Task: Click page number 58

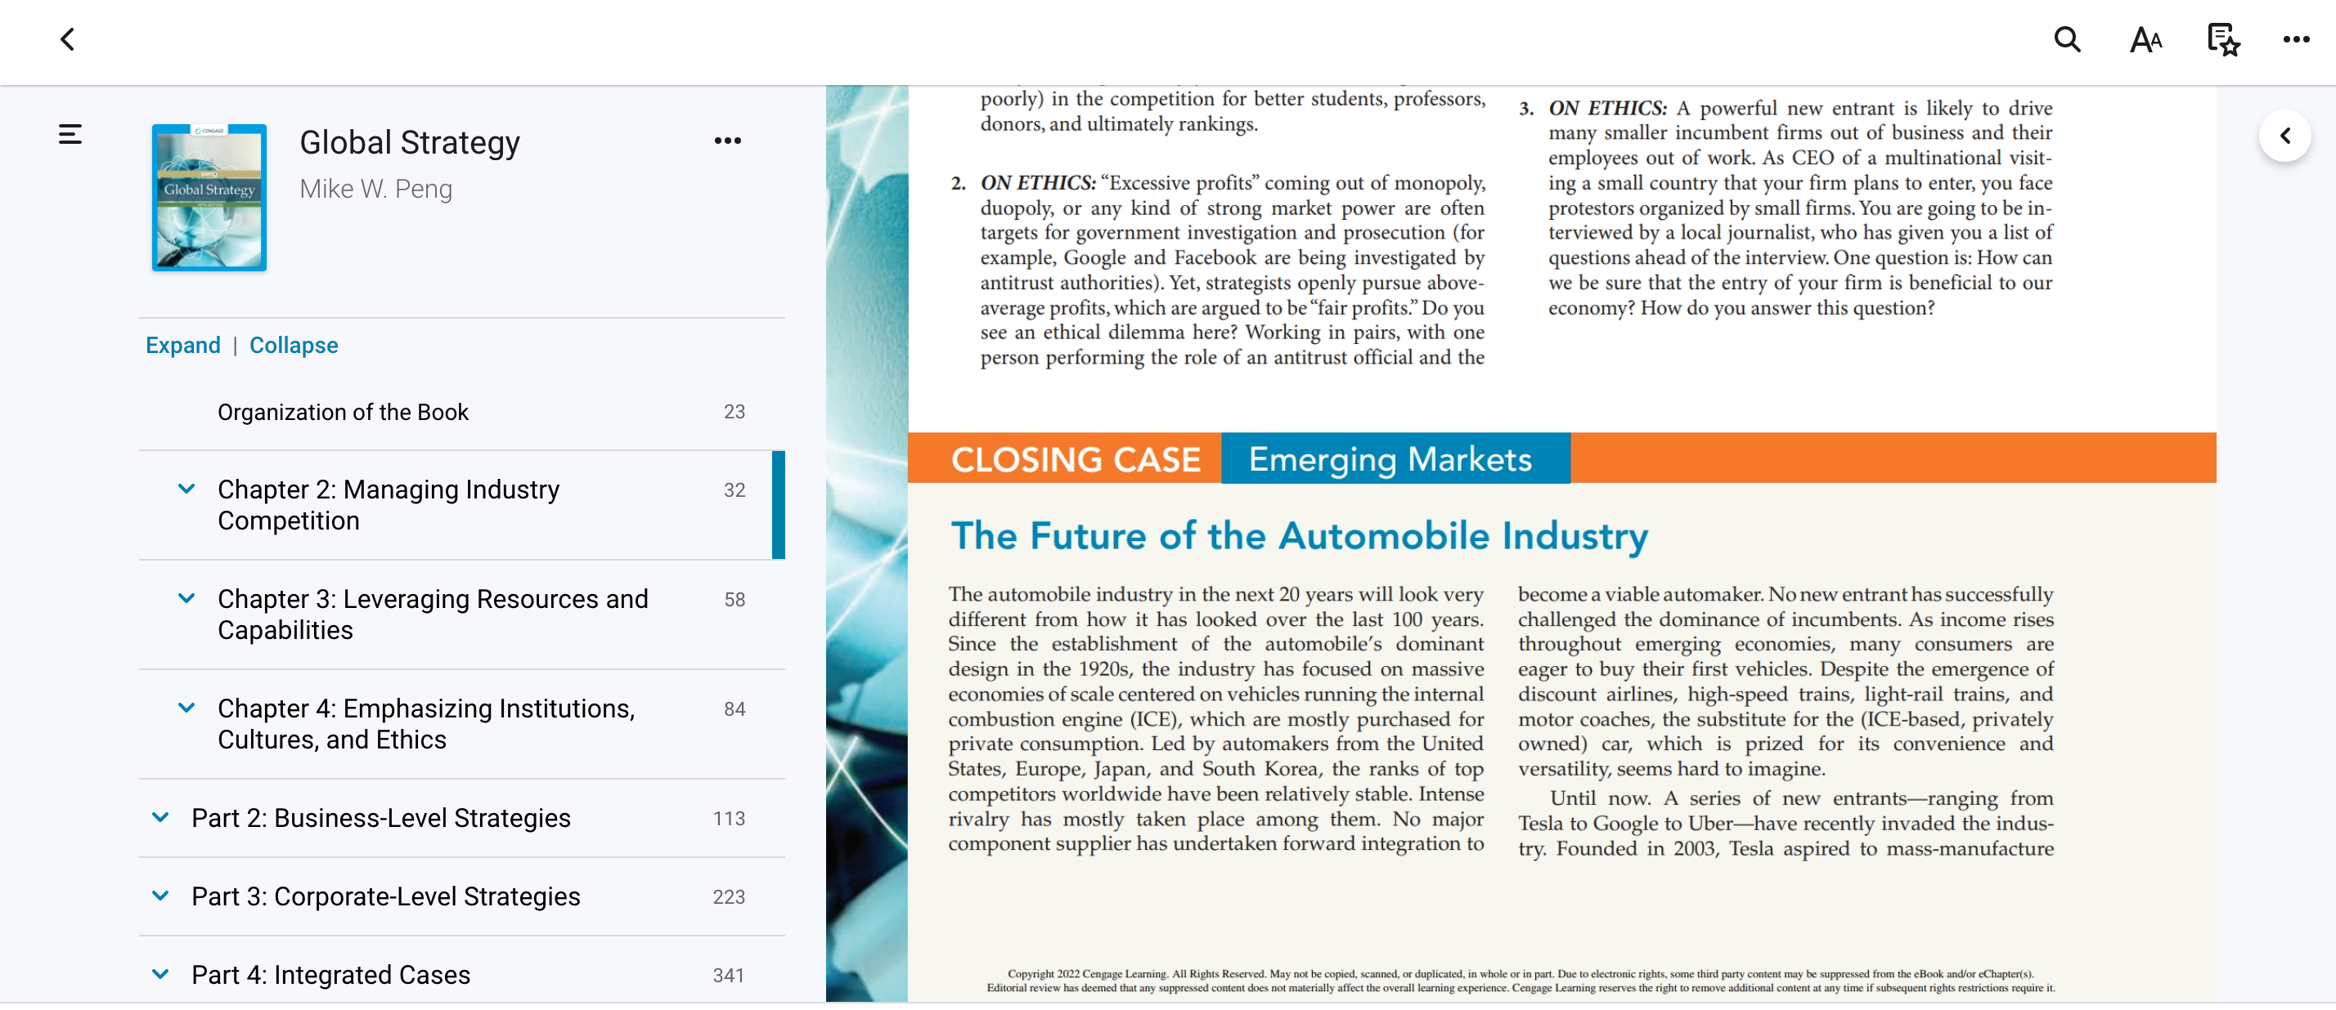Action: point(734,601)
